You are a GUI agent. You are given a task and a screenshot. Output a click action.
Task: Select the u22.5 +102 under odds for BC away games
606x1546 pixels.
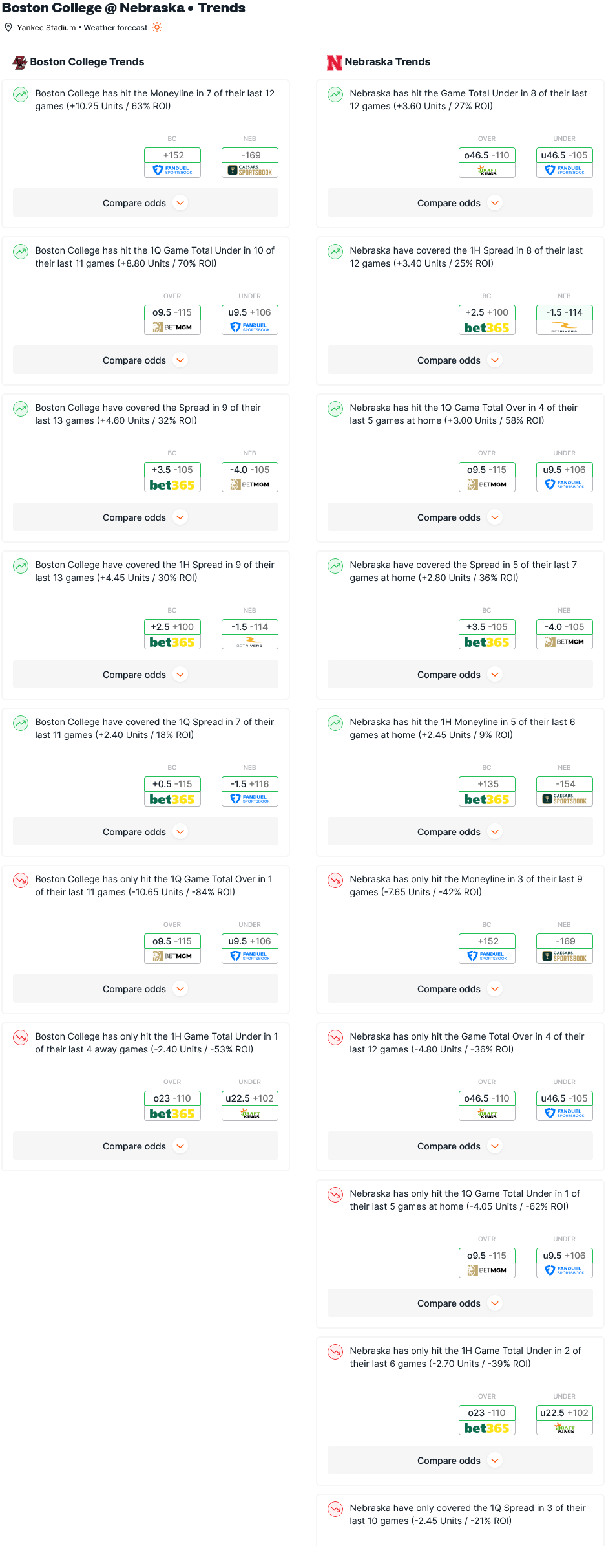[250, 1098]
